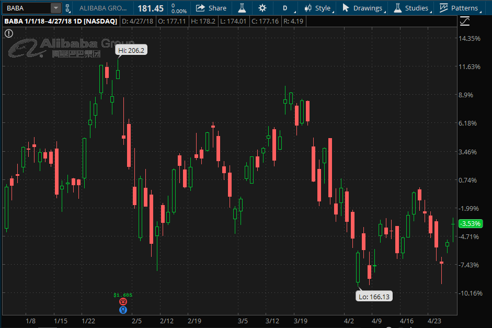The height and width of the screenshot is (328, 492).
Task: Click the -10.16% axis label
Action: coord(471,293)
